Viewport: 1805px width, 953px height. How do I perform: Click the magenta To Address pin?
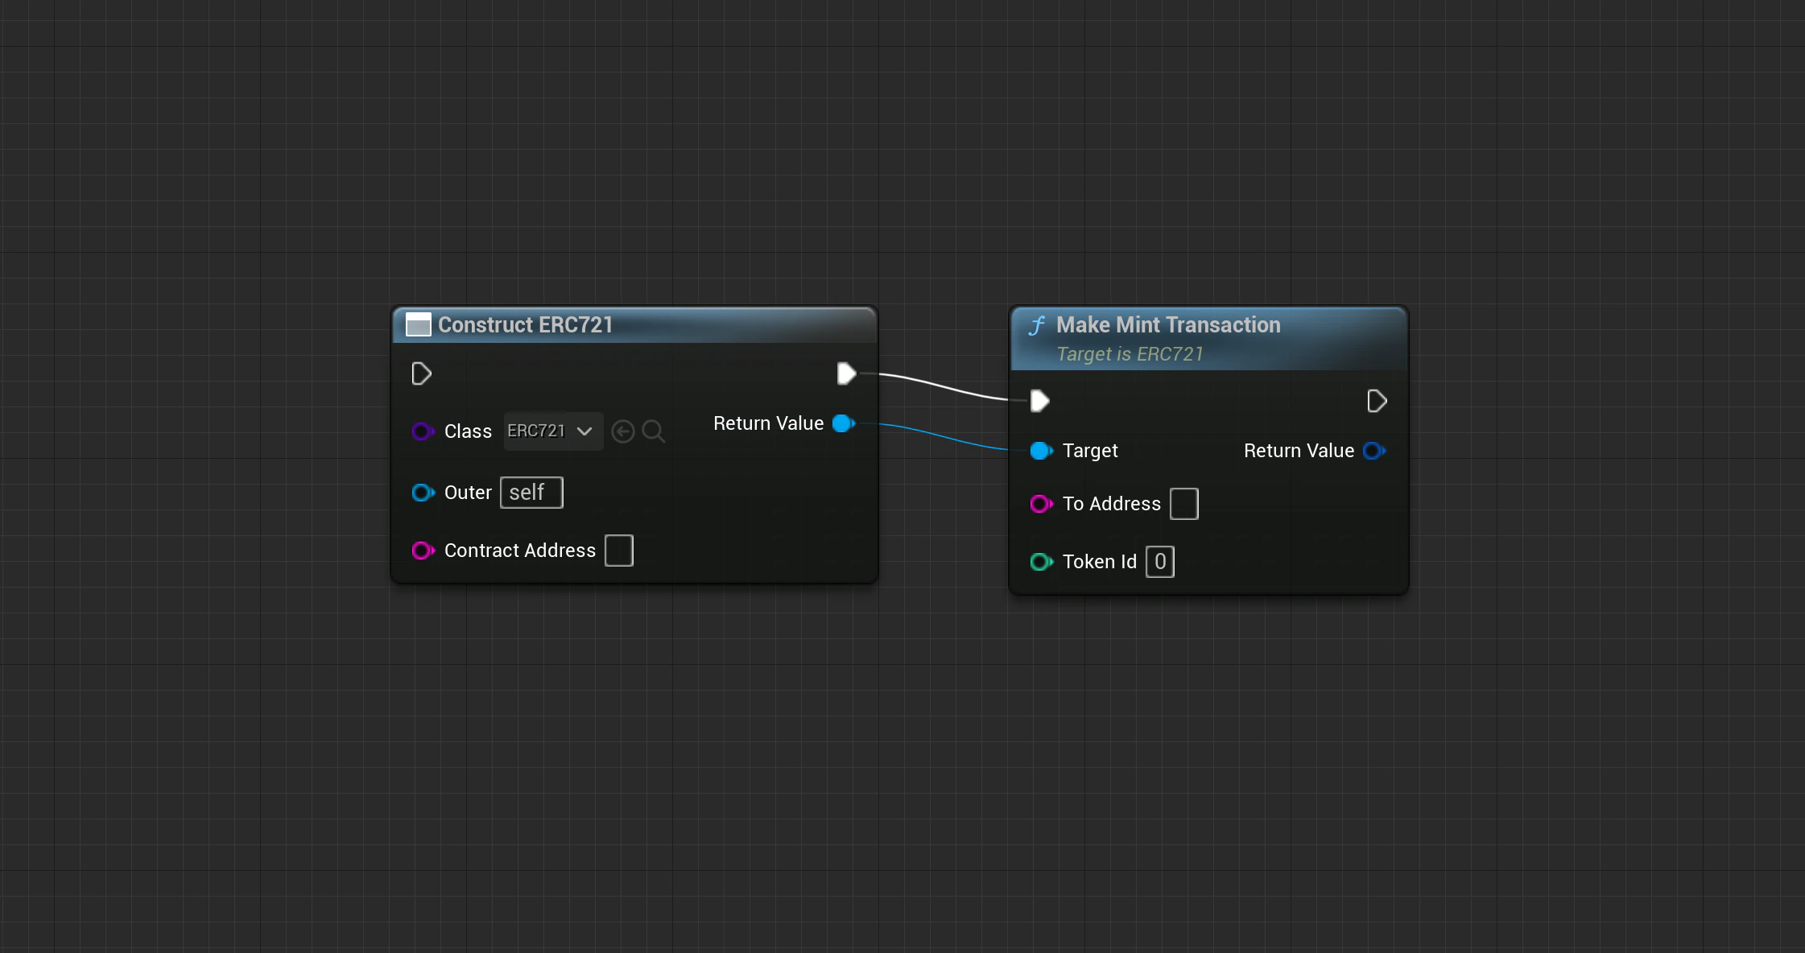(1041, 504)
